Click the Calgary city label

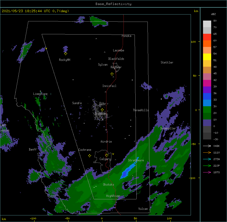pyautogui.click(x=105, y=159)
